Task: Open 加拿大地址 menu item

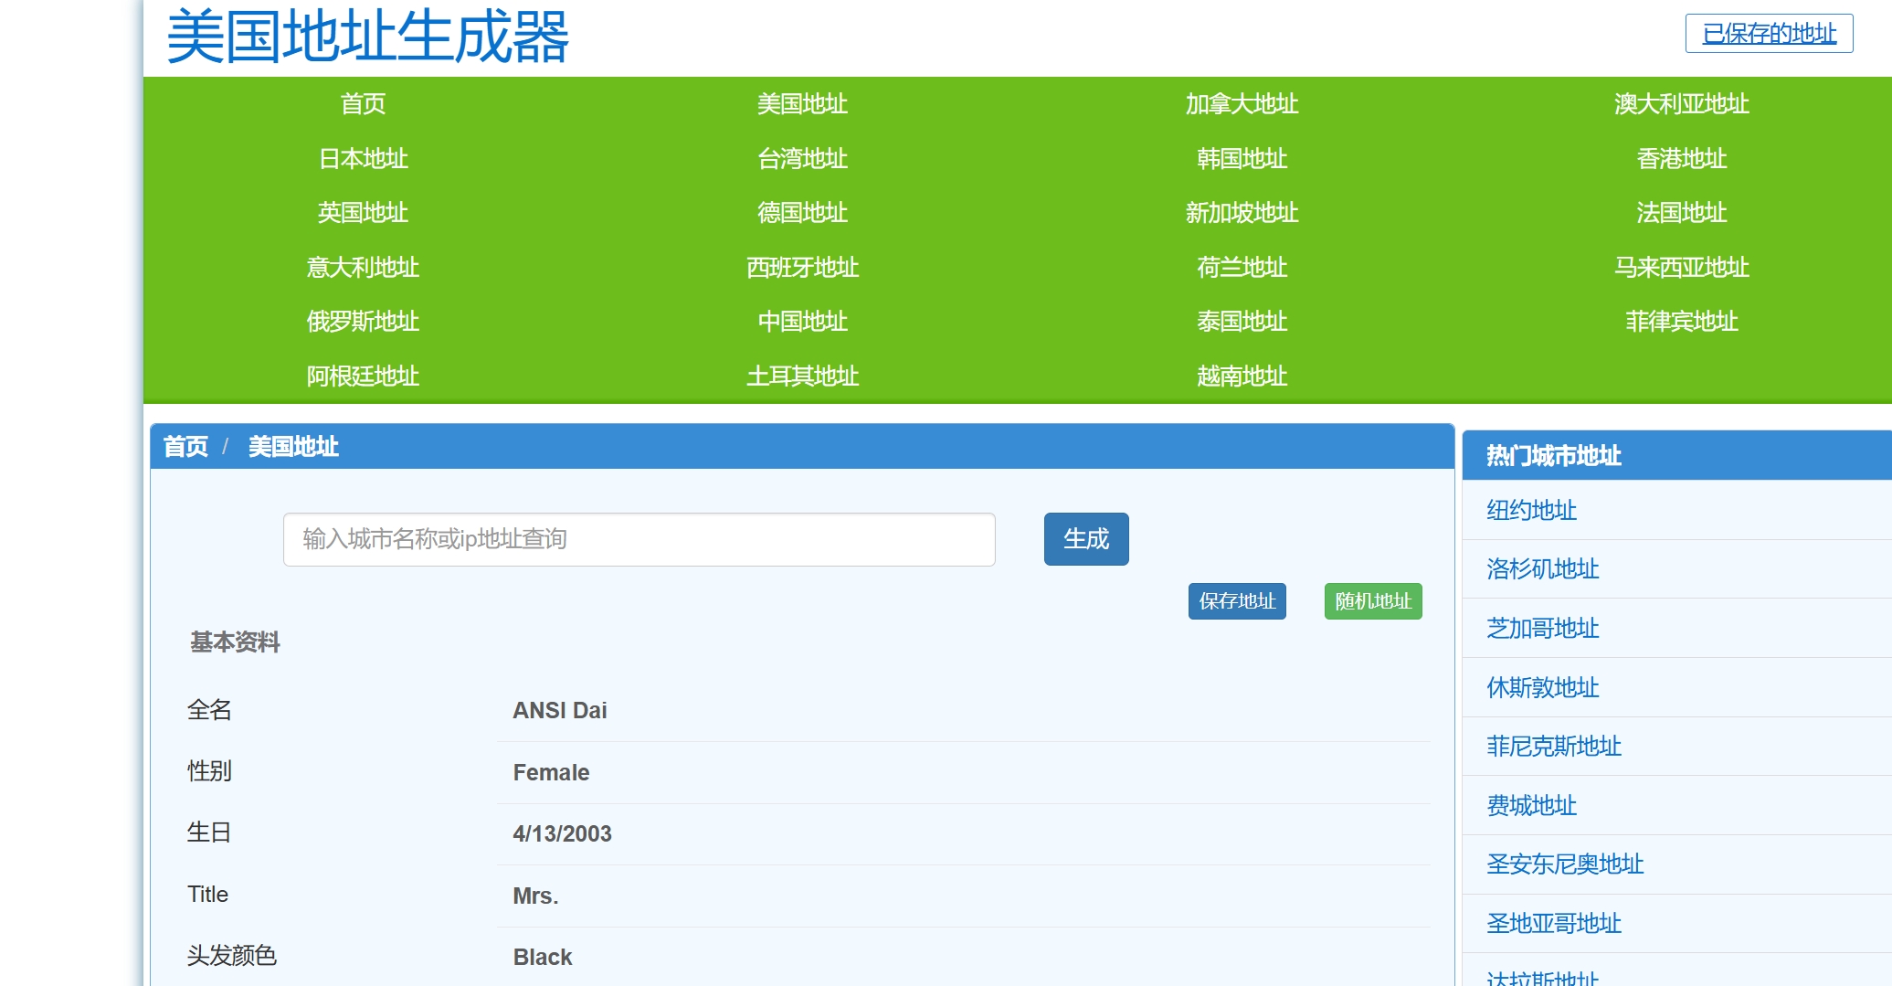Action: pos(1241,104)
